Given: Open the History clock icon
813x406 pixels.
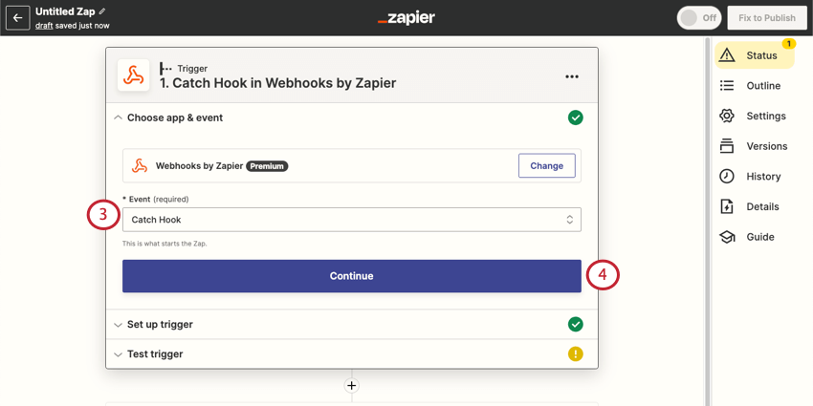Looking at the screenshot, I should pyautogui.click(x=727, y=176).
